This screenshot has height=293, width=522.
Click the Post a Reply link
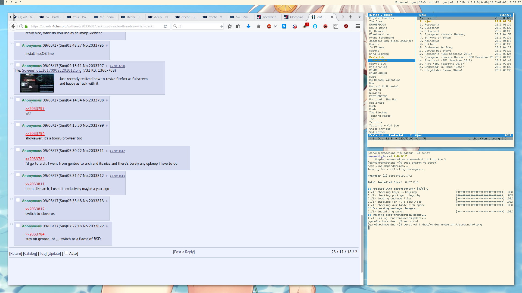click(x=184, y=252)
